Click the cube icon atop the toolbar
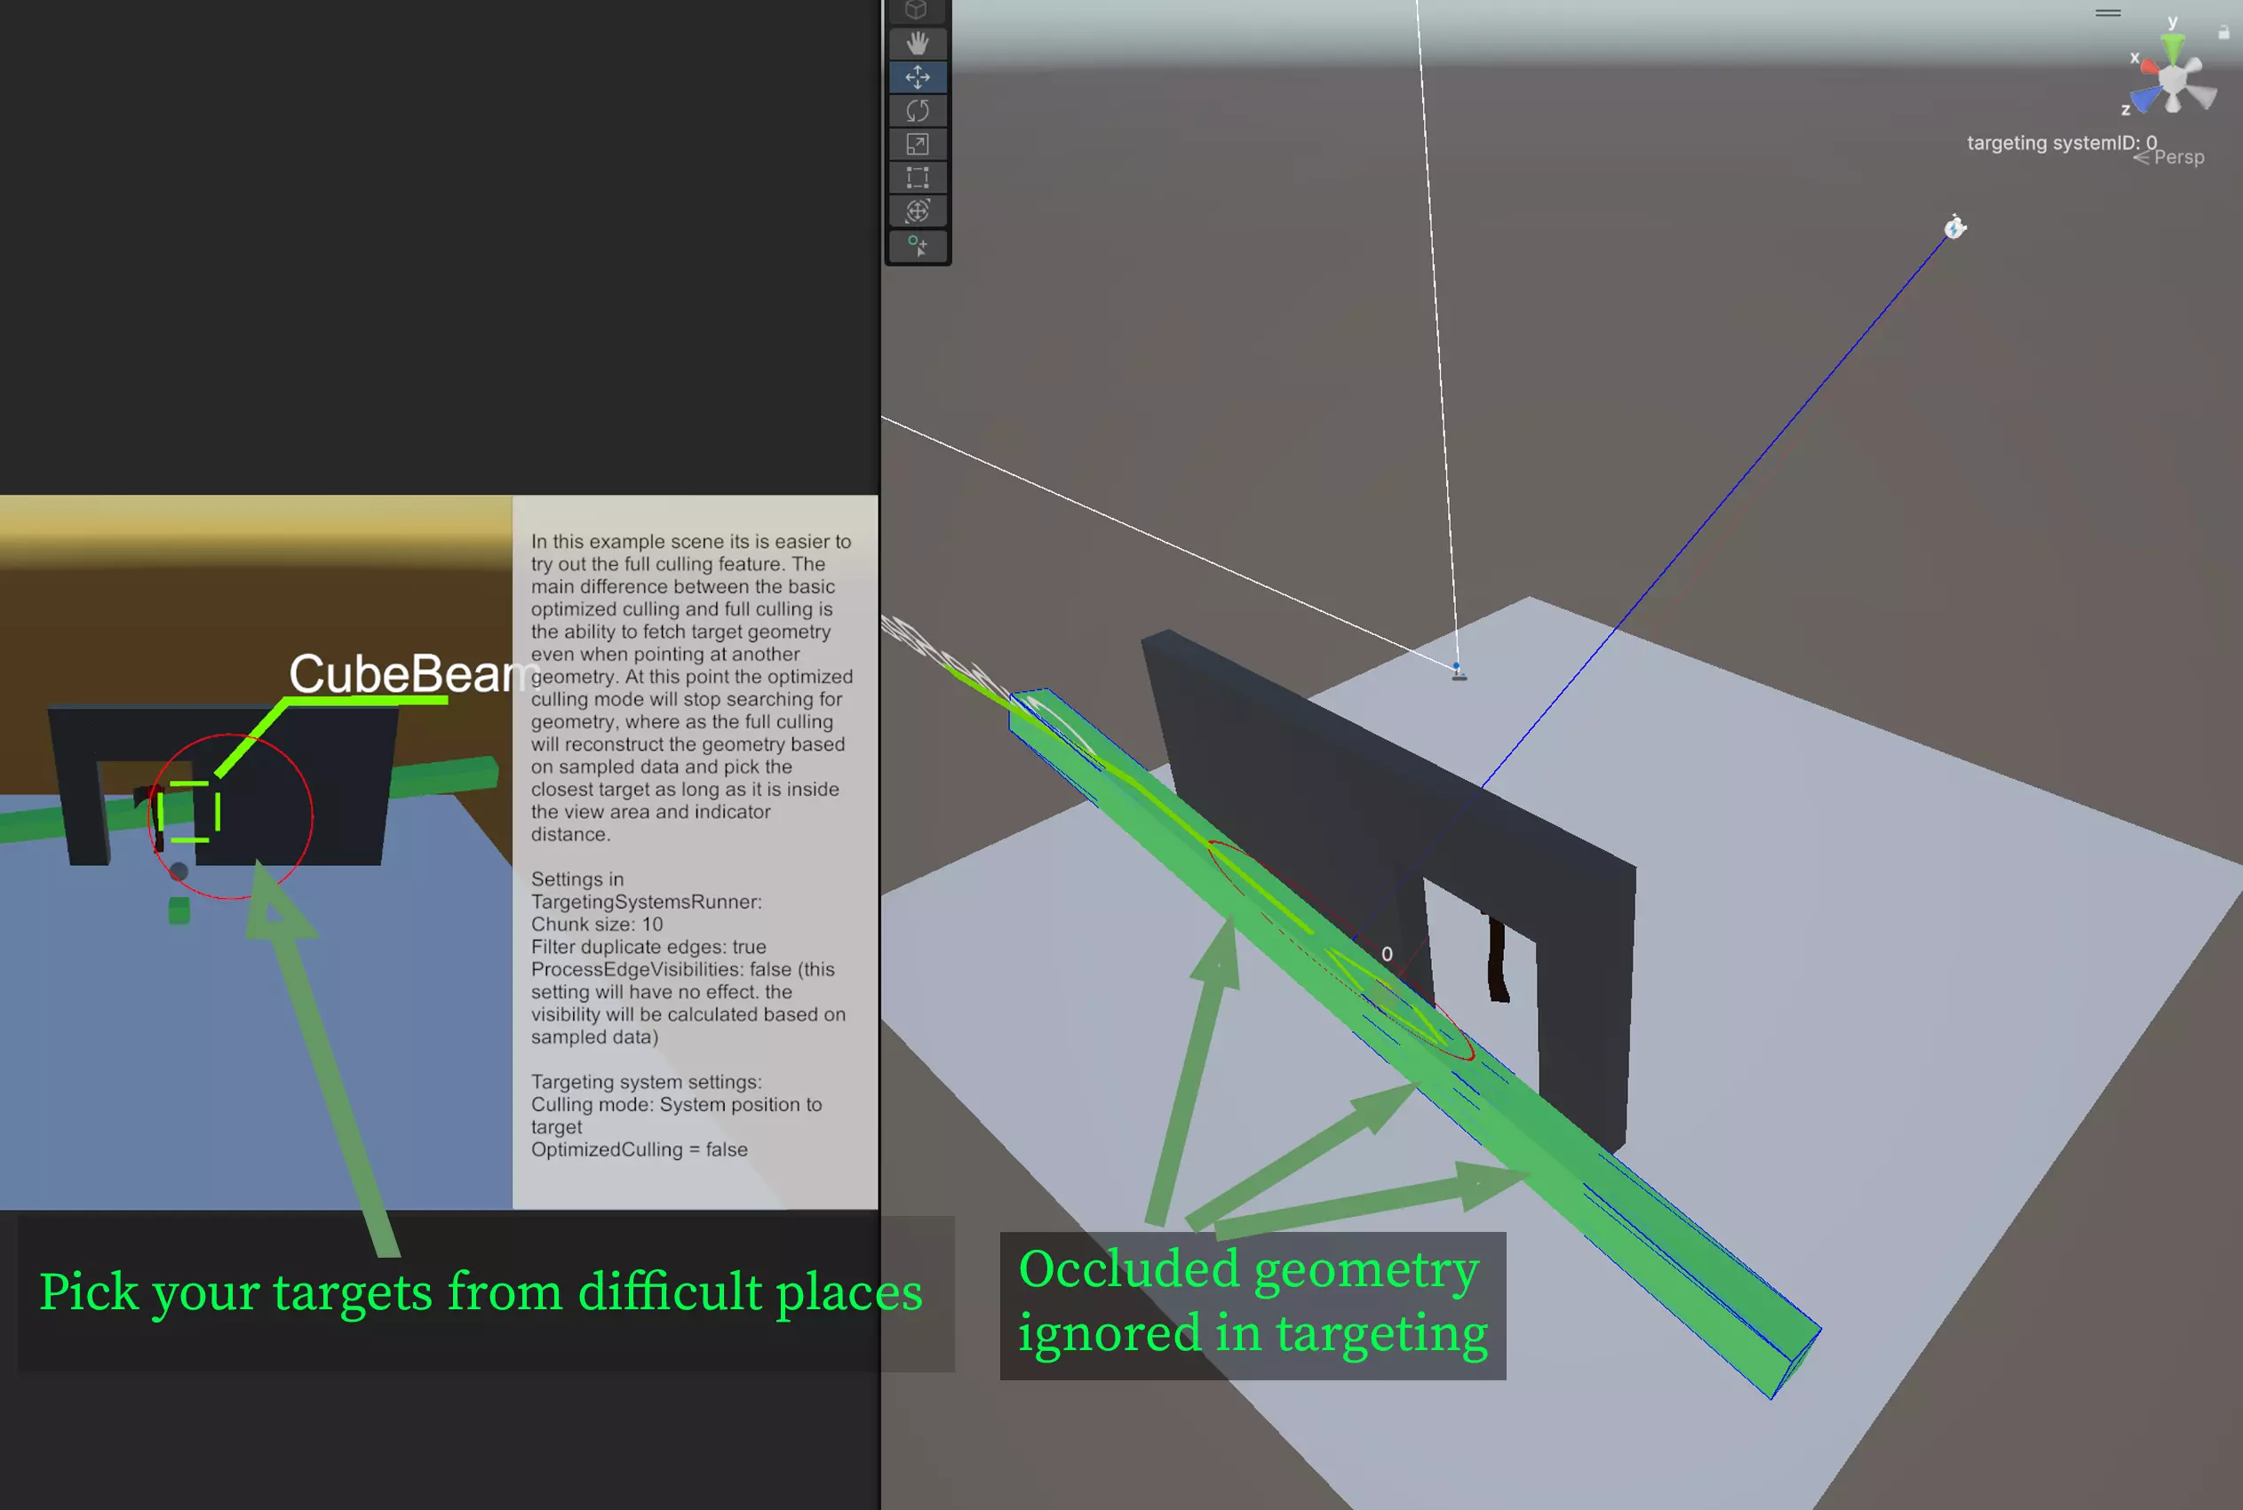The width and height of the screenshot is (2243, 1510). [916, 11]
